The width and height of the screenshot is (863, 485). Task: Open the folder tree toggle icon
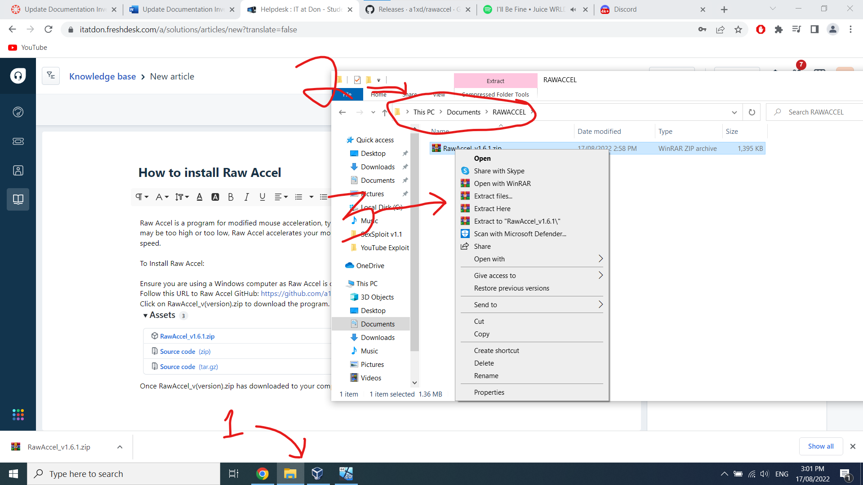pyautogui.click(x=51, y=76)
